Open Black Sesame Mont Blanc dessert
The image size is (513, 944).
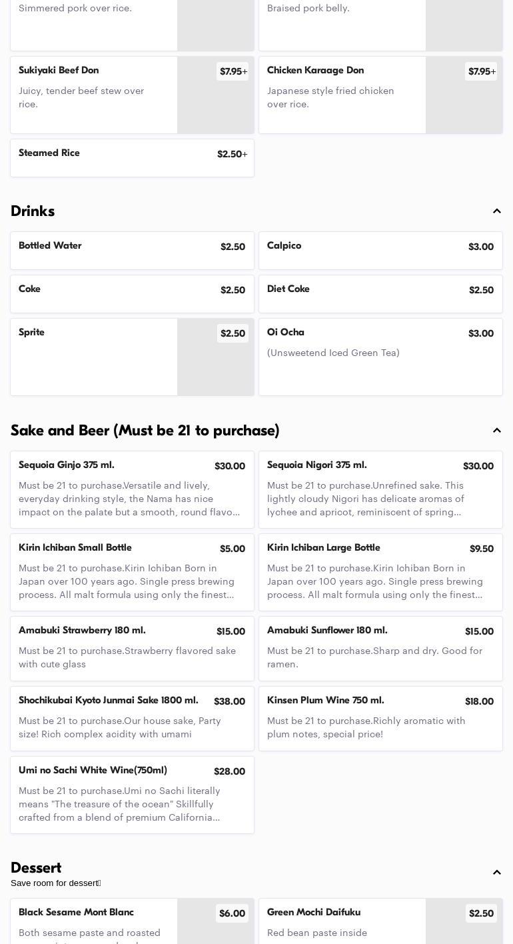click(x=132, y=921)
